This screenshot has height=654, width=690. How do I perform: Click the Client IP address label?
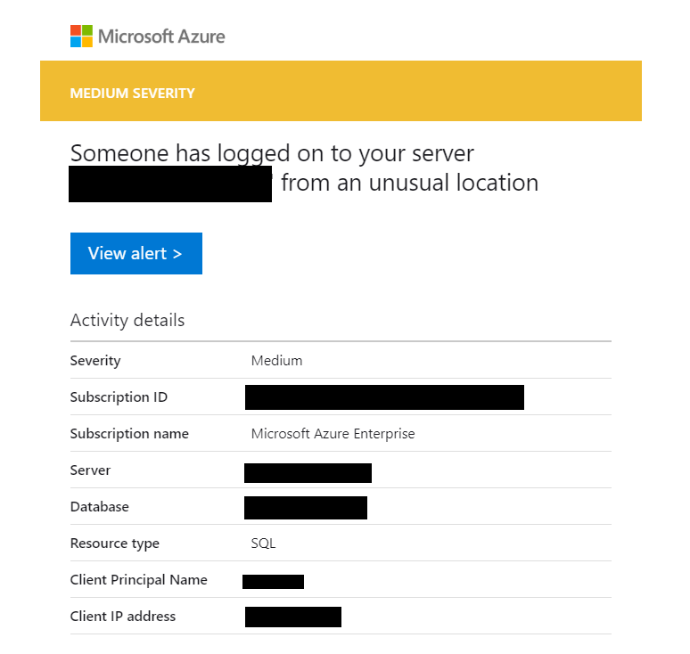pos(123,617)
